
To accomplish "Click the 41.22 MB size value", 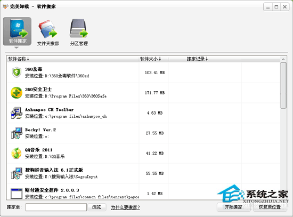I will [x=154, y=154].
